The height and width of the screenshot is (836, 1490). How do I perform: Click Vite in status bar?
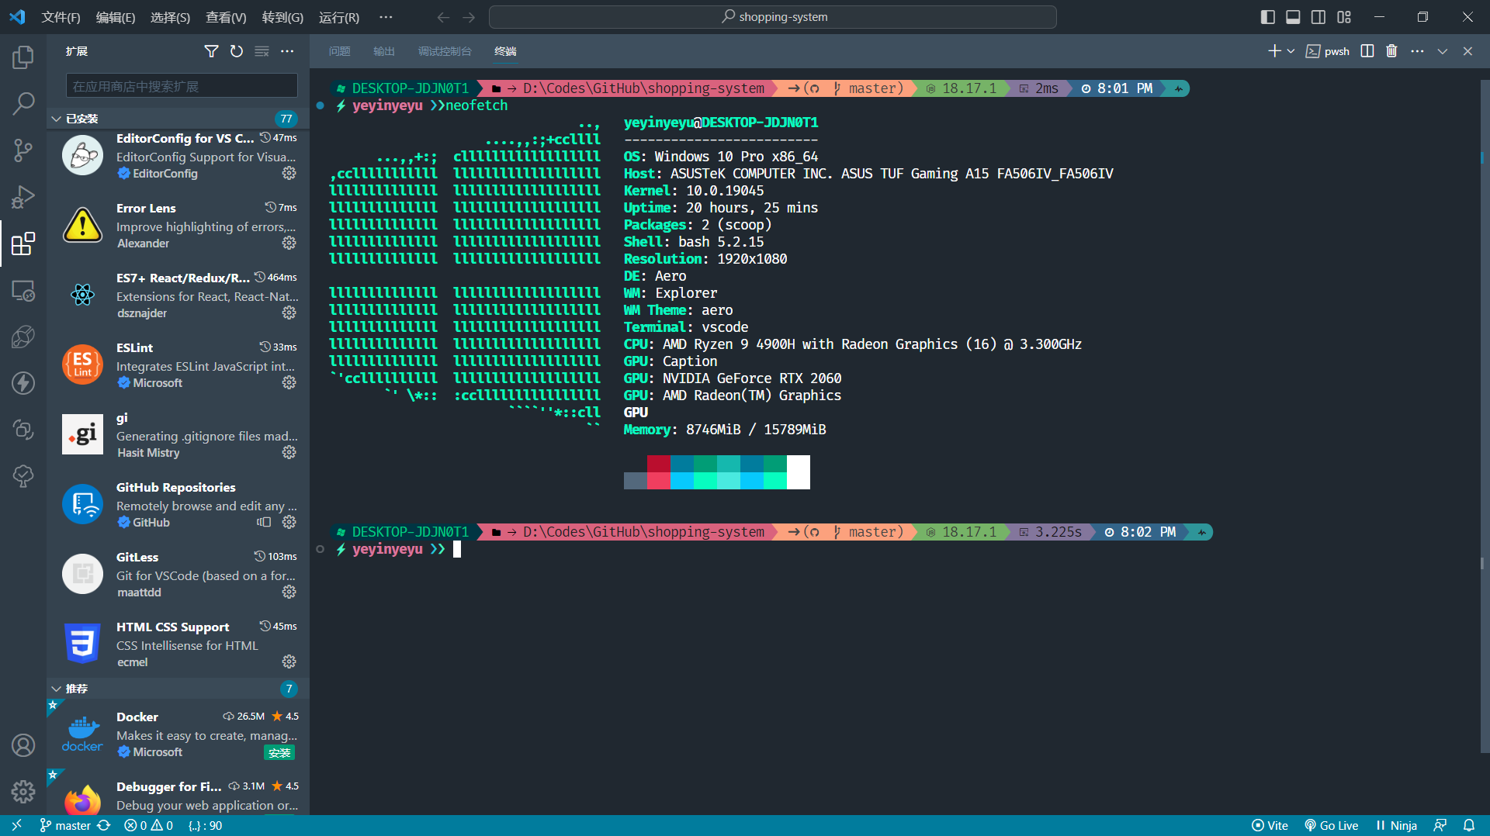(1270, 825)
